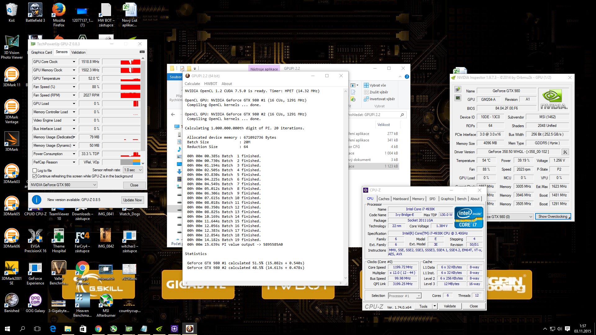Click Invertovat výběr in Explorer ribbon

point(379,99)
